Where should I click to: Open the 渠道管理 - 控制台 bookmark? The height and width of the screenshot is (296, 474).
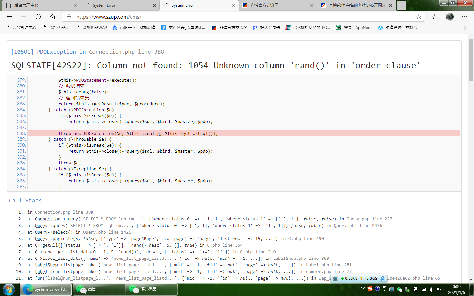397,28
